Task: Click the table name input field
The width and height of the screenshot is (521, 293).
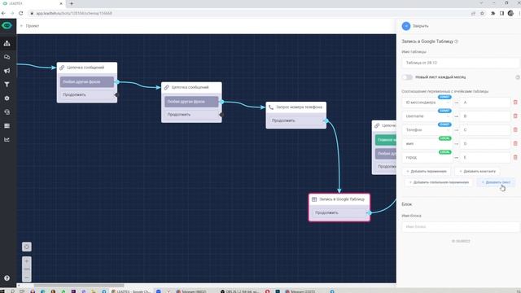Action: tap(460, 63)
